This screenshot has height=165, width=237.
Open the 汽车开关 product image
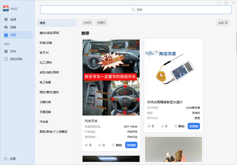pos(111,77)
